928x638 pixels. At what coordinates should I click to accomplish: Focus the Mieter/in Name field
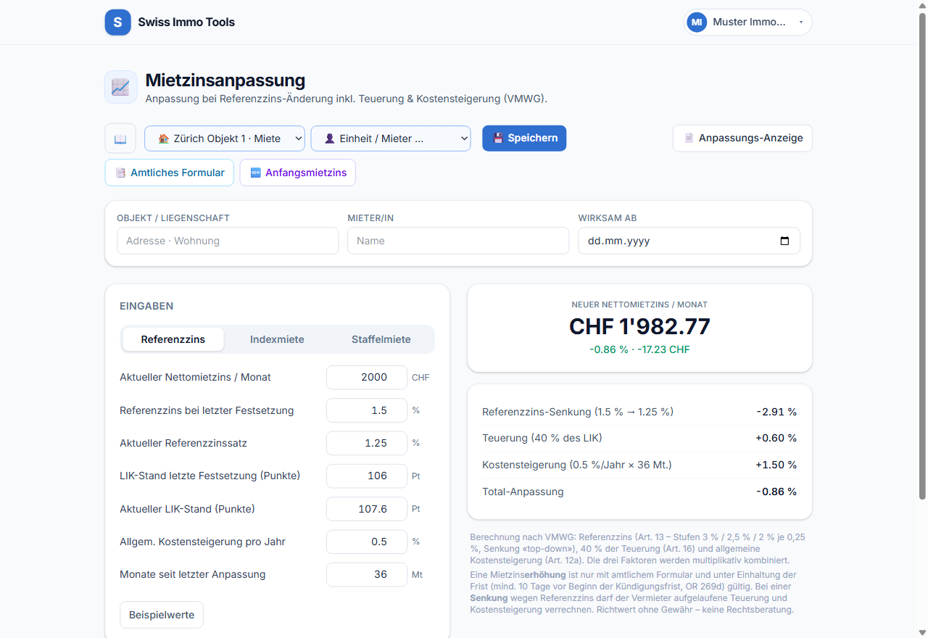coord(458,241)
